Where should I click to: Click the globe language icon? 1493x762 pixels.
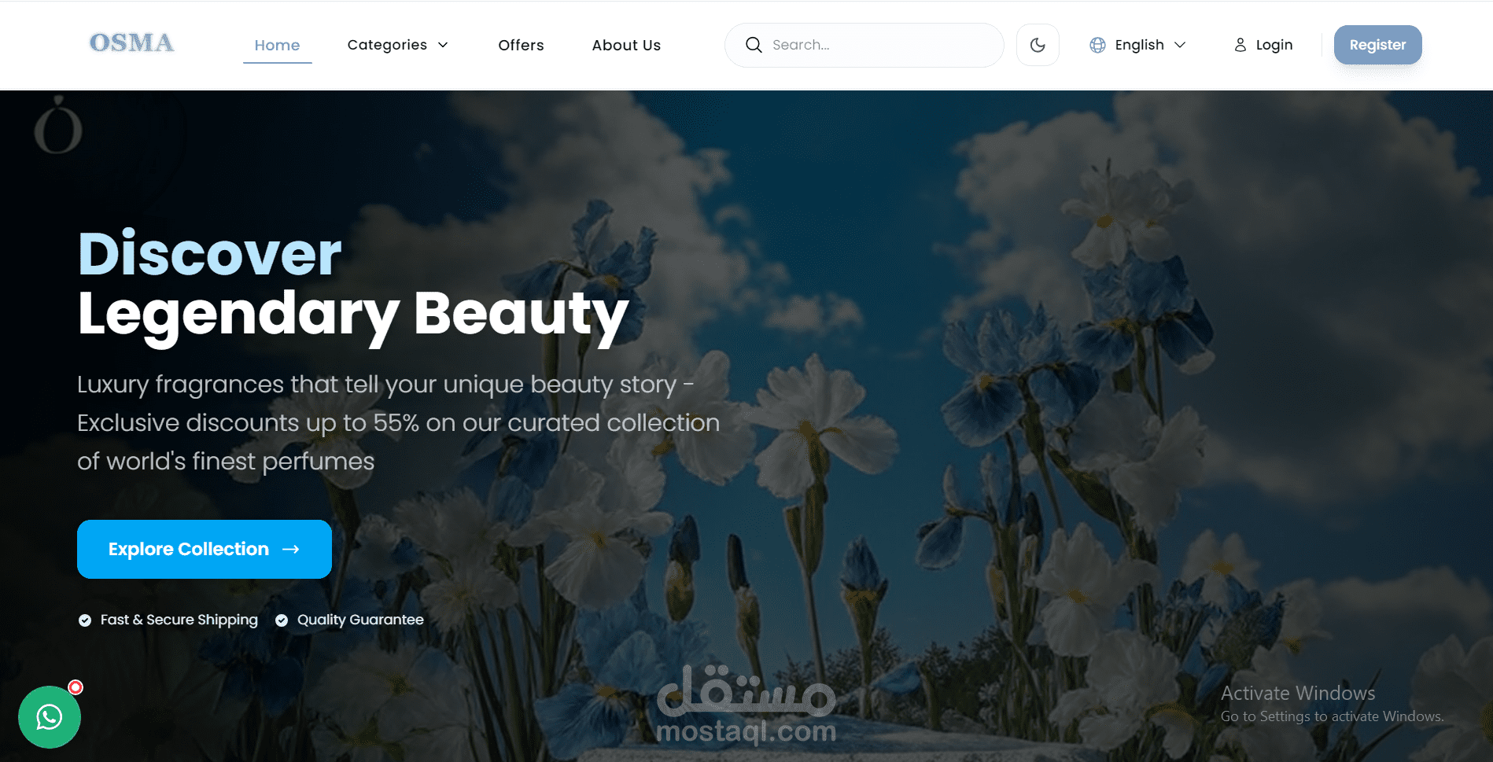point(1097,45)
